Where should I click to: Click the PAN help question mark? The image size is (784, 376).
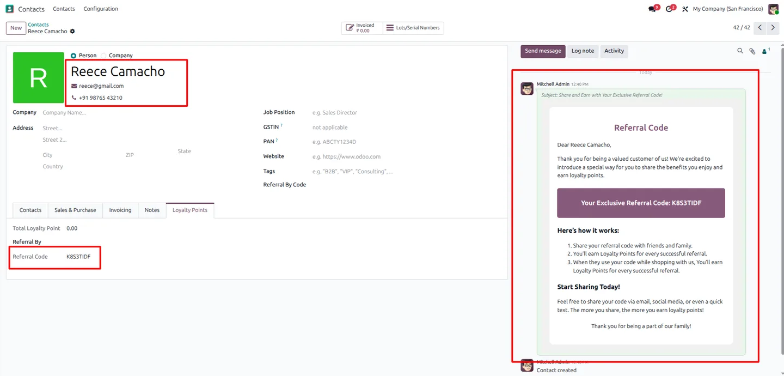coord(277,141)
